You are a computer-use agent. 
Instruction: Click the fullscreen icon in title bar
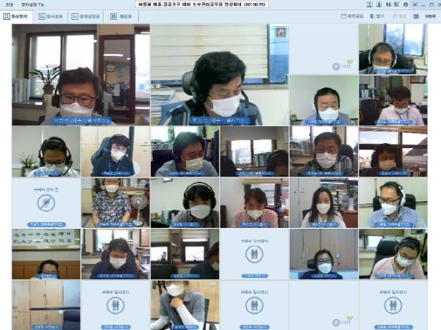tap(415, 4)
